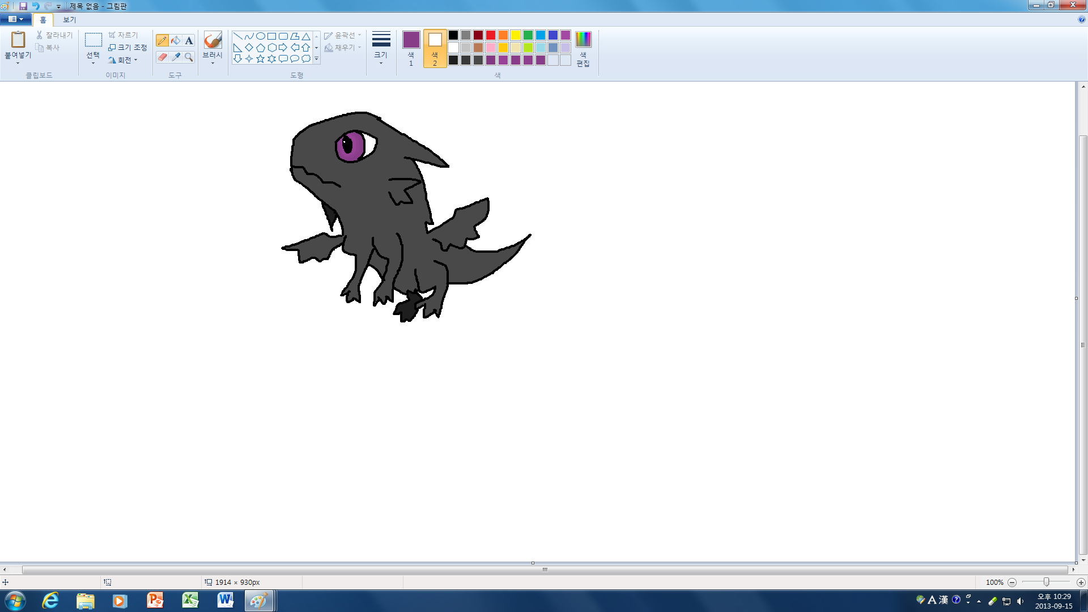Click the Paste clipboard icon
This screenshot has width=1088, height=612.
point(18,40)
